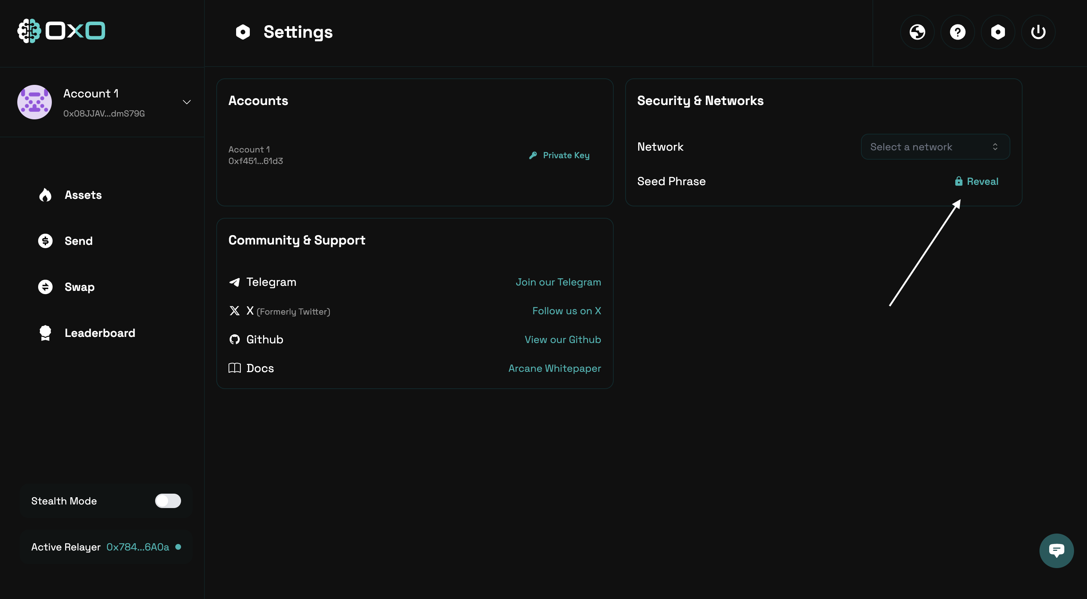Go to the Swap page
Screen dimensions: 1087x599
click(79, 287)
